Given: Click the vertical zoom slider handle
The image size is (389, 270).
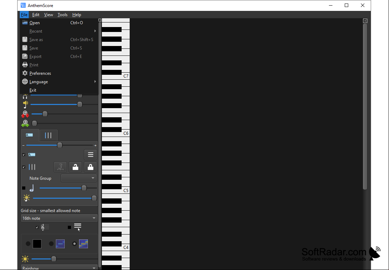Looking at the screenshot, I should 45,114.
